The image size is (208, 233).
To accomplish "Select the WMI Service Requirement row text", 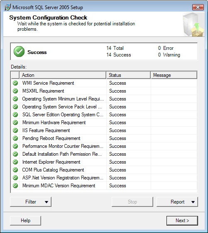I will [x=48, y=83].
